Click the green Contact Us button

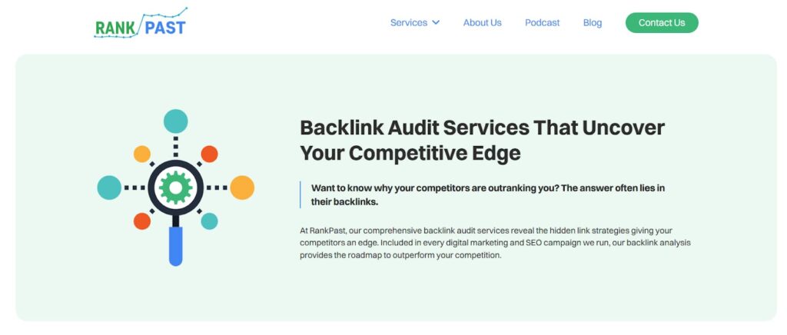[662, 22]
